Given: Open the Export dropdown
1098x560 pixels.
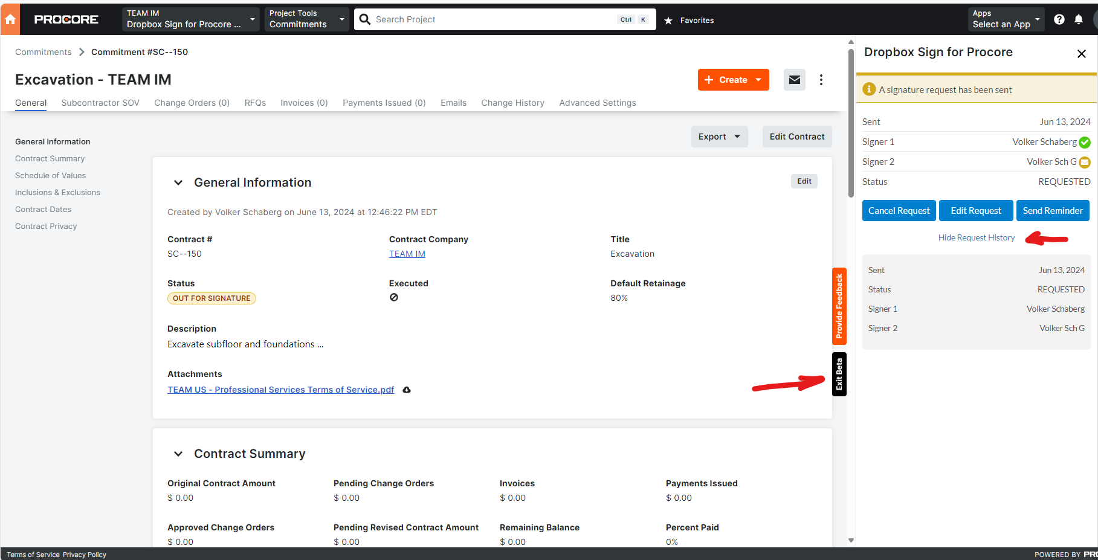Looking at the screenshot, I should [x=719, y=136].
